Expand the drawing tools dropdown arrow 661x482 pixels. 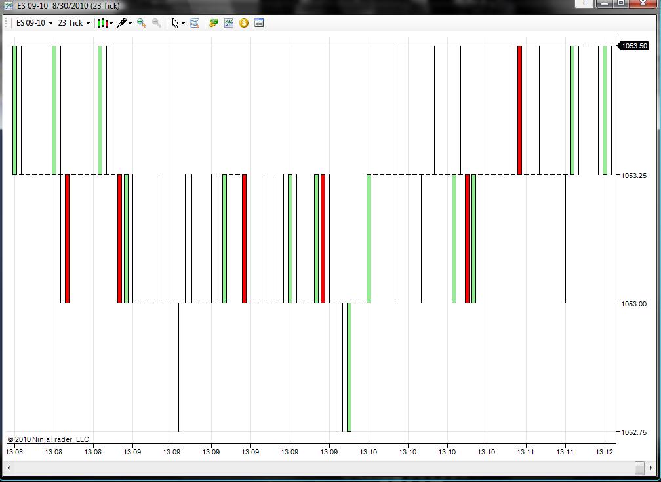130,24
